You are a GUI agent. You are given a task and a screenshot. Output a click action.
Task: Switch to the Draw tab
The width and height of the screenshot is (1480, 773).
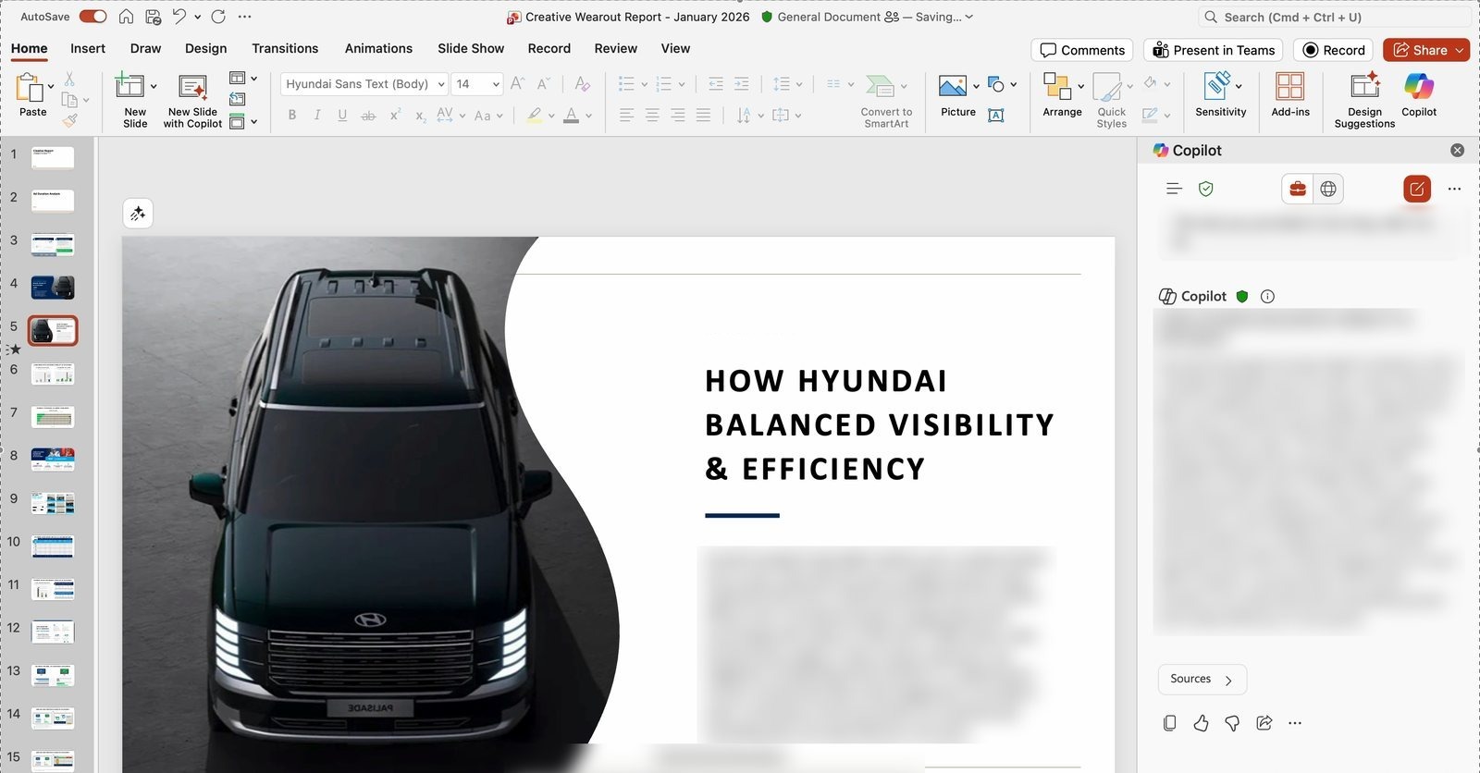tap(145, 48)
